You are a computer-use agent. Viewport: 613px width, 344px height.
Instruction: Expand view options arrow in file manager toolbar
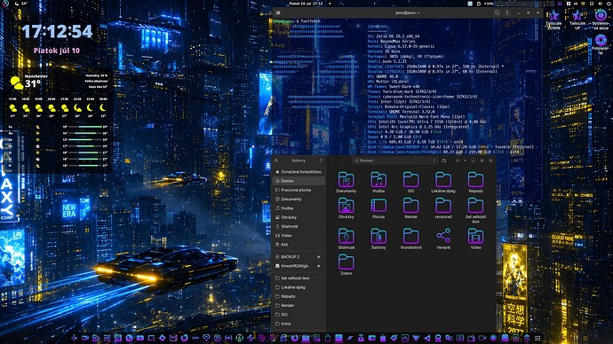click(465, 160)
